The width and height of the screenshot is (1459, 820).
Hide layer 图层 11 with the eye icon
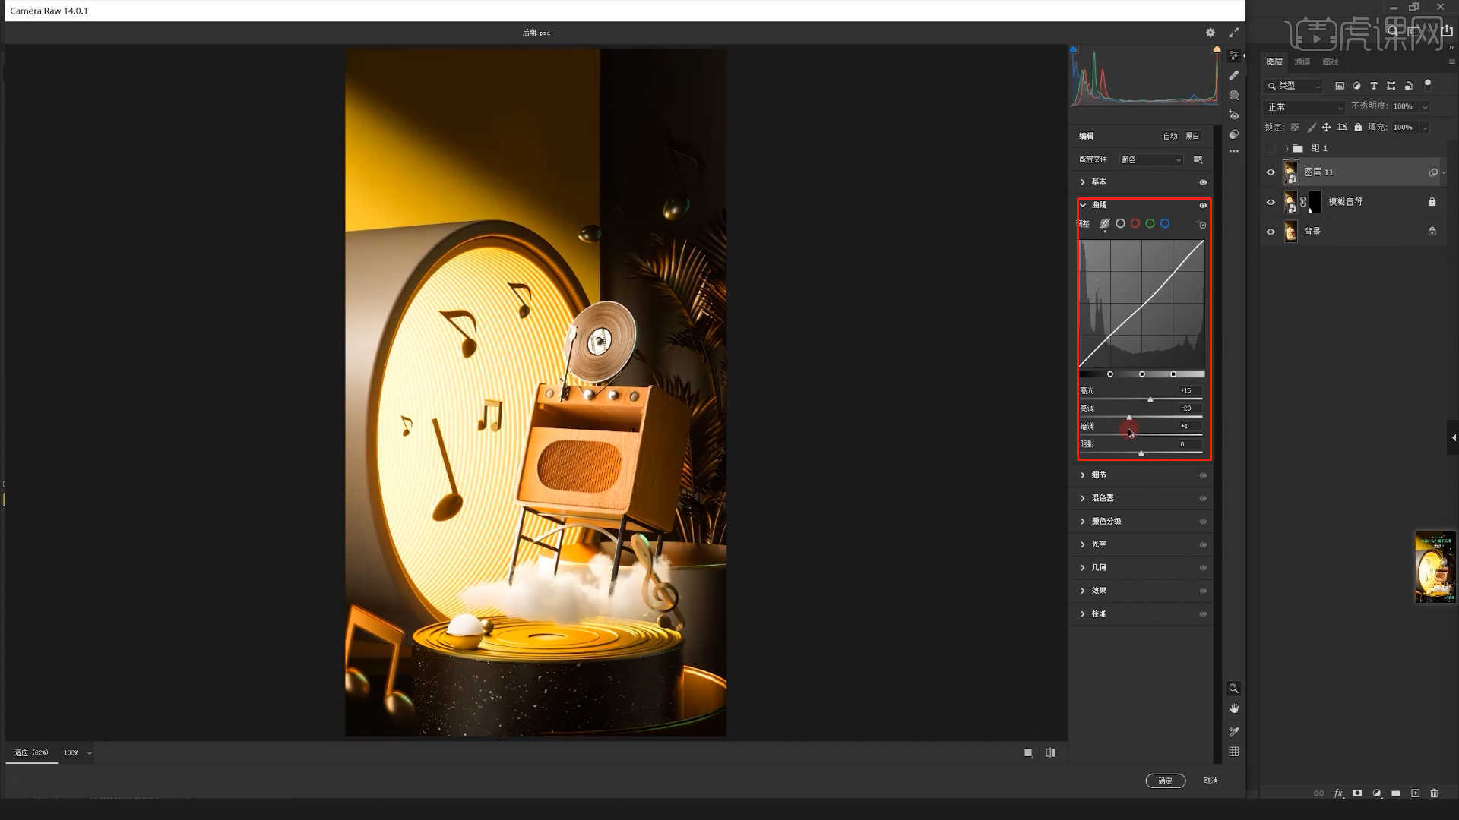(x=1271, y=172)
